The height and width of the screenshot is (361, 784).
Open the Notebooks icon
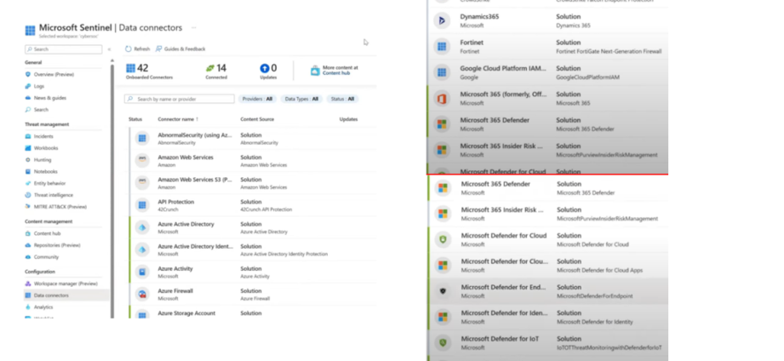coord(28,171)
